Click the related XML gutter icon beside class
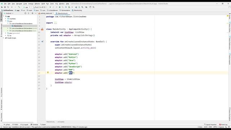The image size is (231, 130). (42, 29)
